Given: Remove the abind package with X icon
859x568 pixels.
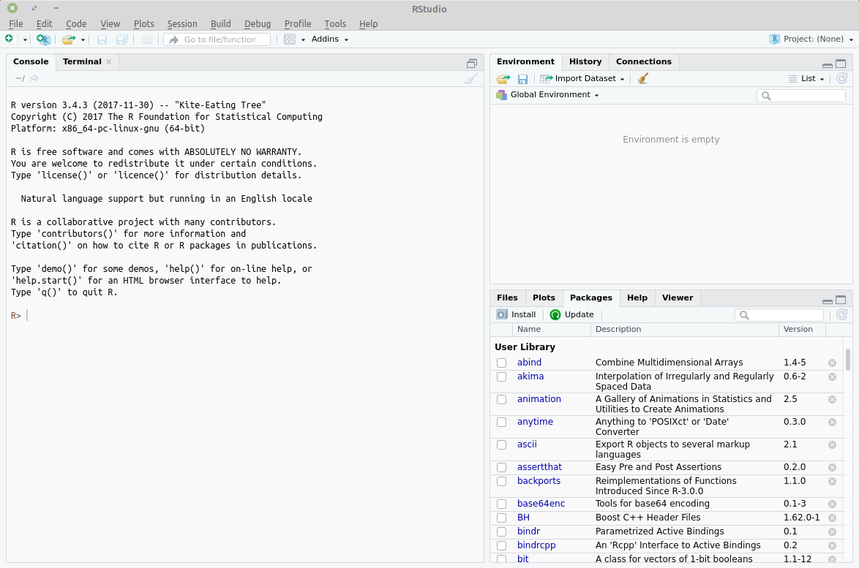Looking at the screenshot, I should click(x=832, y=363).
